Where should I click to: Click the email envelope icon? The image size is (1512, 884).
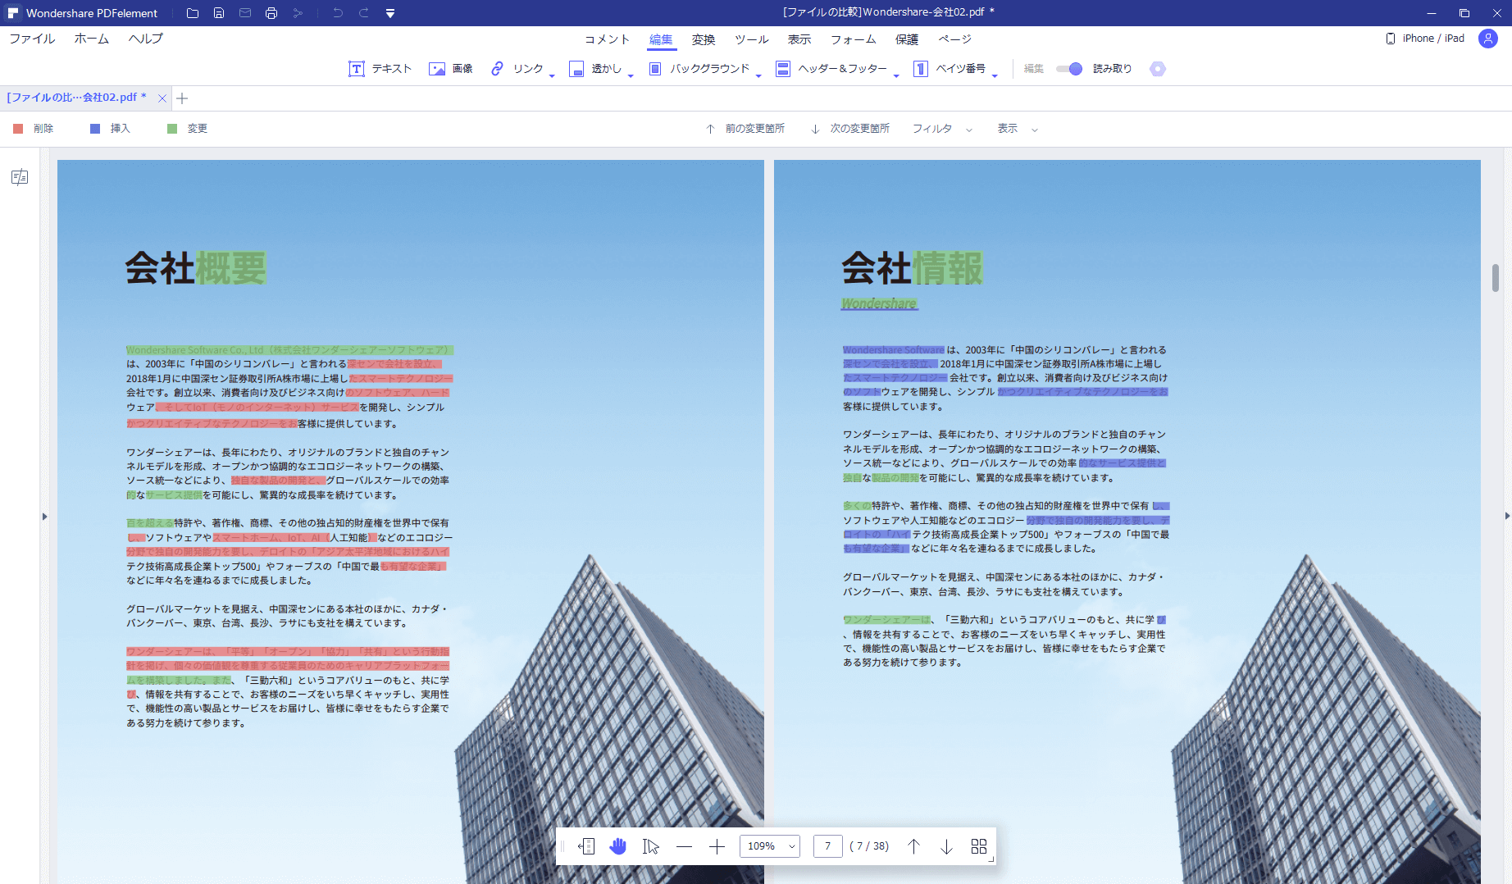[x=245, y=13]
